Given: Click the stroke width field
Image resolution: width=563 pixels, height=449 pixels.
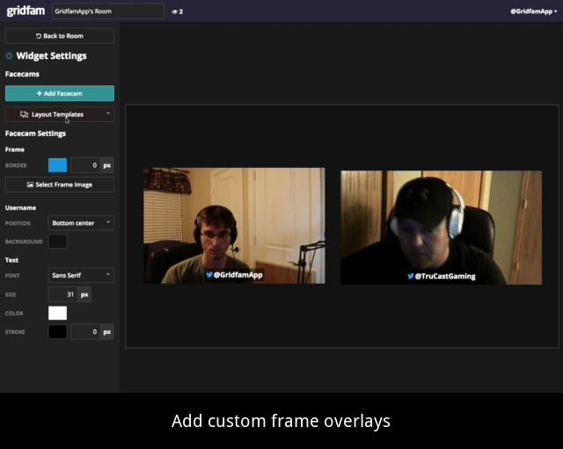Looking at the screenshot, I should click(85, 332).
